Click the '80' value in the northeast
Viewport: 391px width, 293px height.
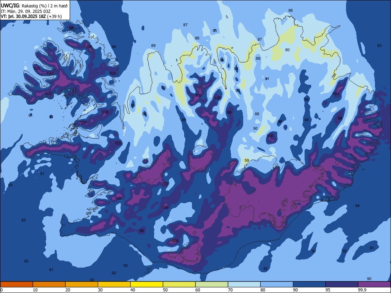[x=287, y=50]
